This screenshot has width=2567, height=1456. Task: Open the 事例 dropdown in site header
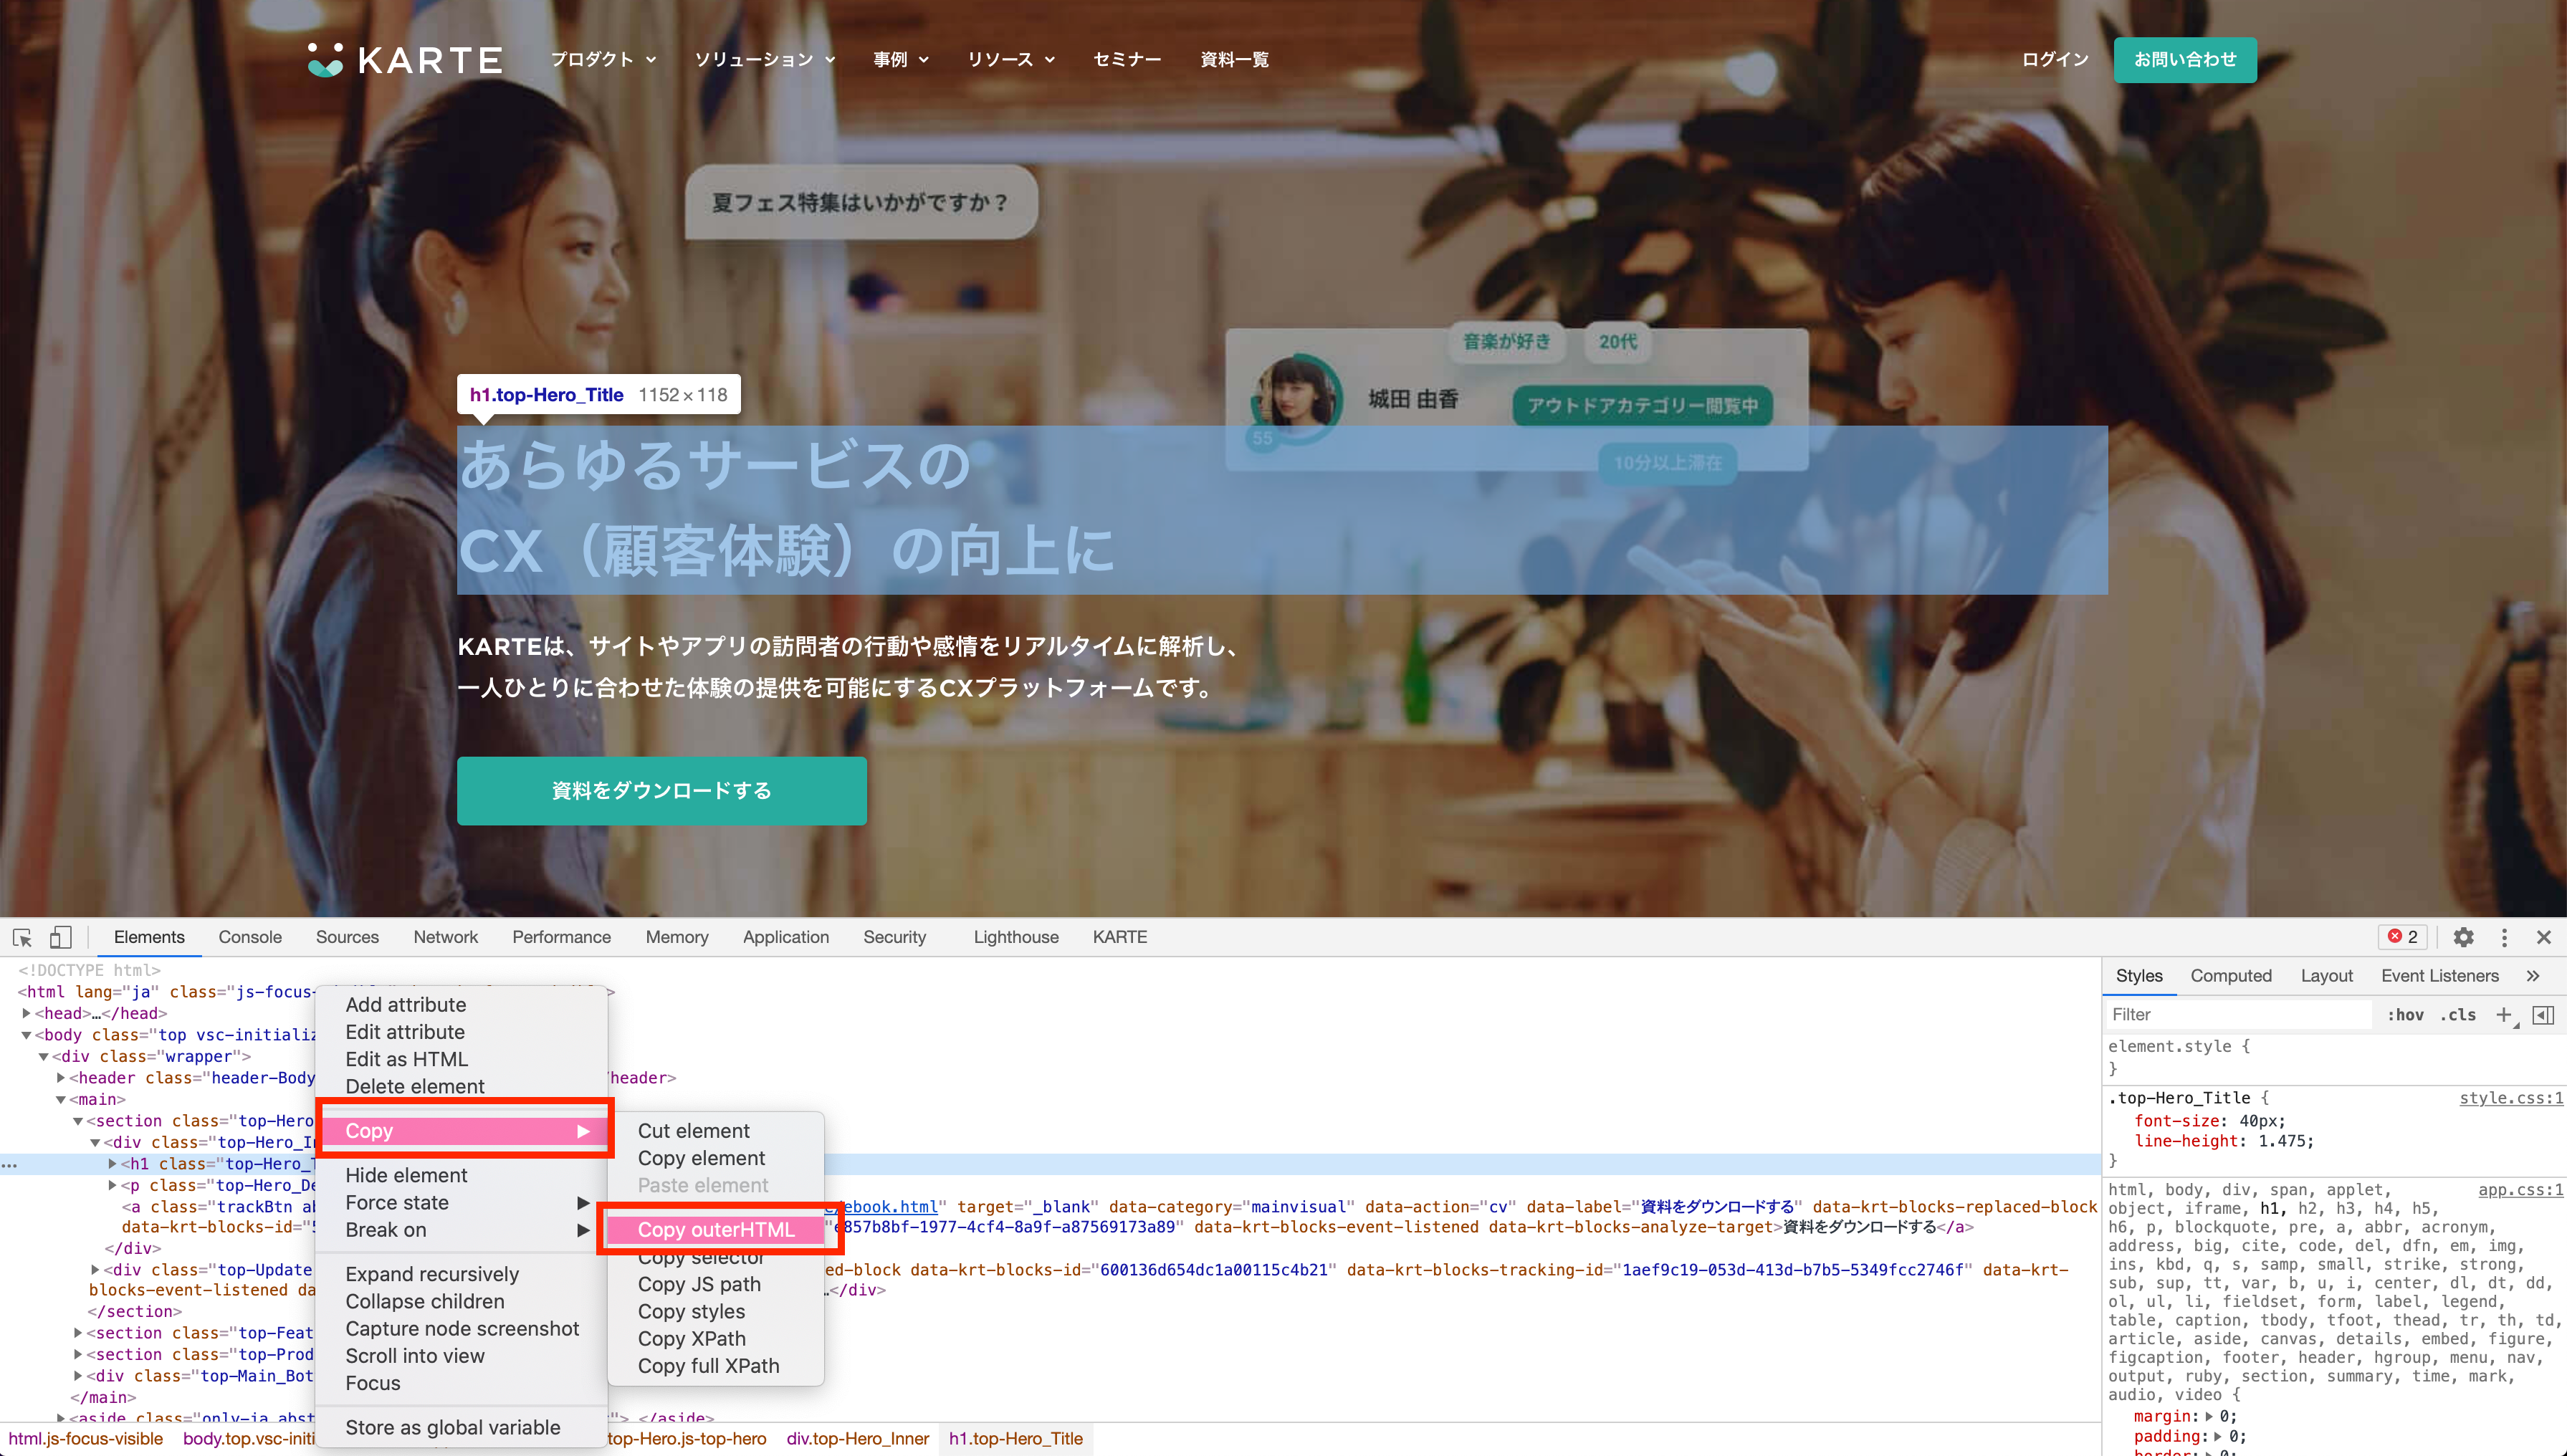pos(901,60)
